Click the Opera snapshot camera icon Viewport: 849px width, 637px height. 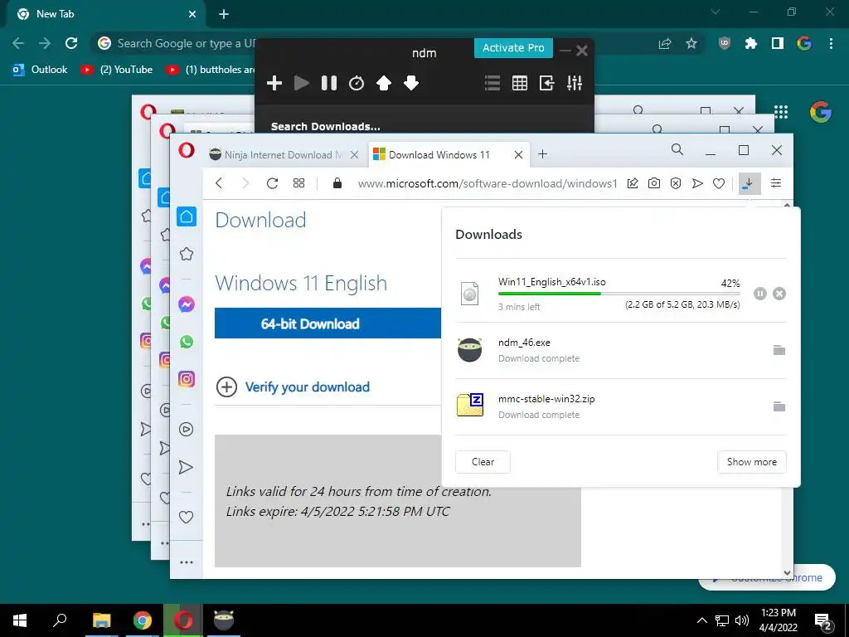(x=654, y=183)
